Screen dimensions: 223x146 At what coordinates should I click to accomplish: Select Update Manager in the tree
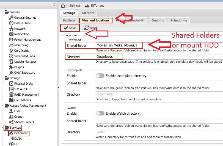coord(25,62)
